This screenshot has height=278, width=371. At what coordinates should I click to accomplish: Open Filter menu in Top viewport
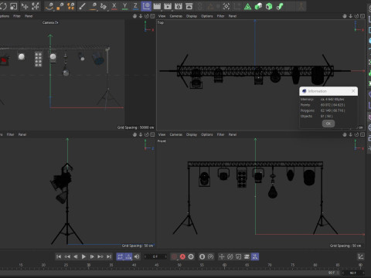tap(220, 16)
